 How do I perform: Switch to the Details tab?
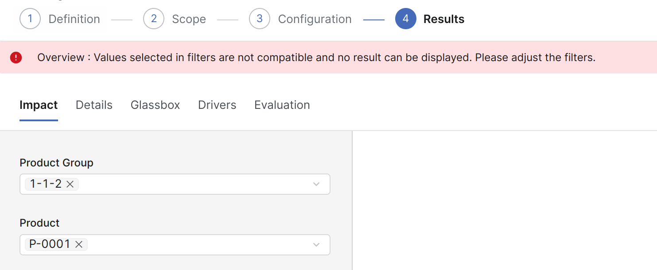click(94, 105)
